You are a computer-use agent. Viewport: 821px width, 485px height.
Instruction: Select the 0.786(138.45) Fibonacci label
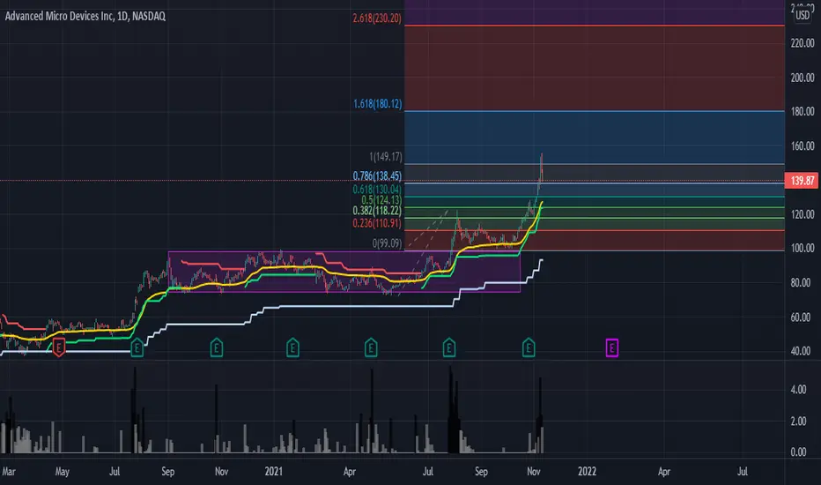click(377, 175)
